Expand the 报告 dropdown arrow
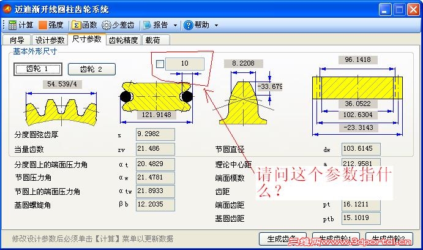This screenshot has height=250, width=423. [x=175, y=25]
